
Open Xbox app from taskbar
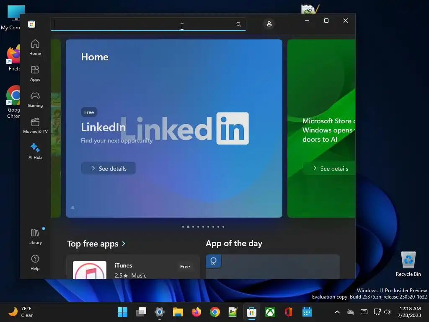(270, 312)
